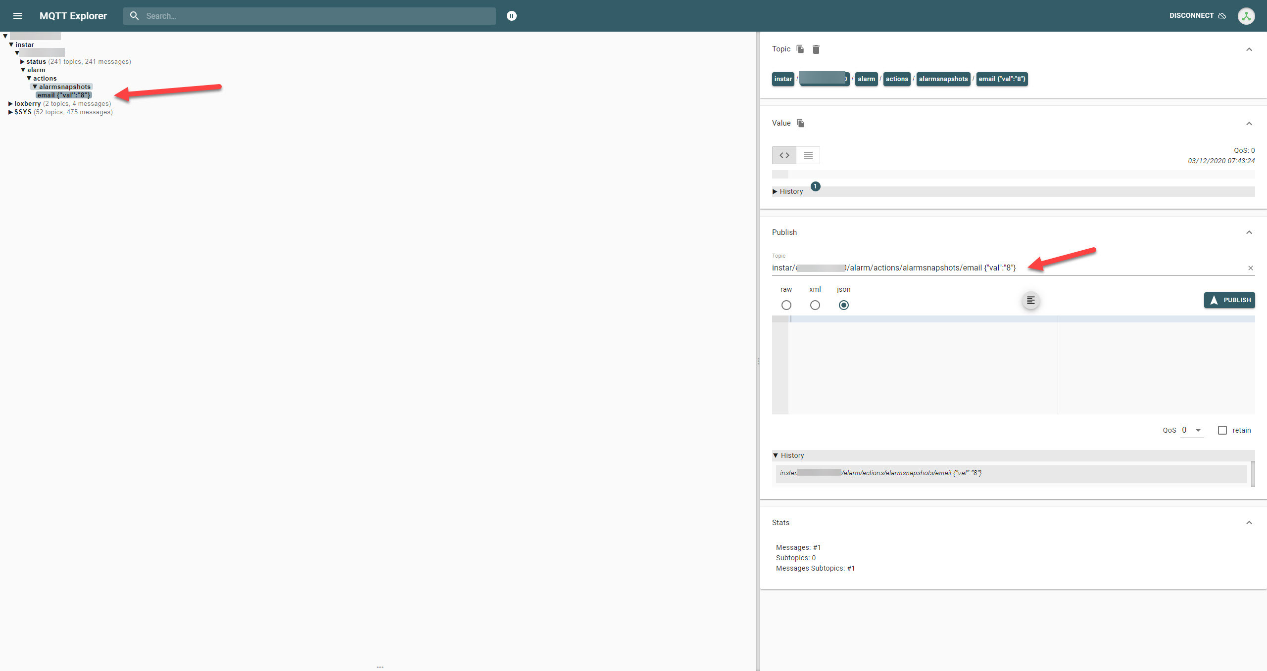Click the publish history scrollbar
The image size is (1267, 671).
pos(1253,474)
